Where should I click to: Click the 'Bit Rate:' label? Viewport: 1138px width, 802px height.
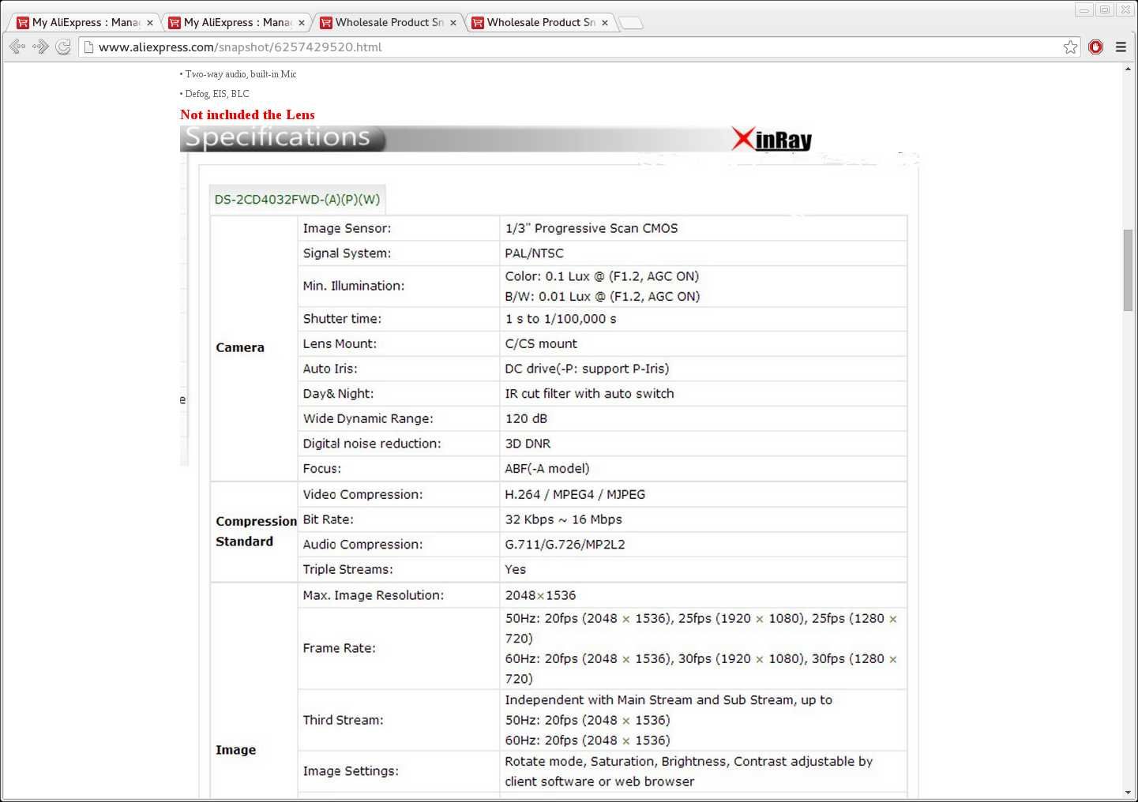pyautogui.click(x=329, y=519)
